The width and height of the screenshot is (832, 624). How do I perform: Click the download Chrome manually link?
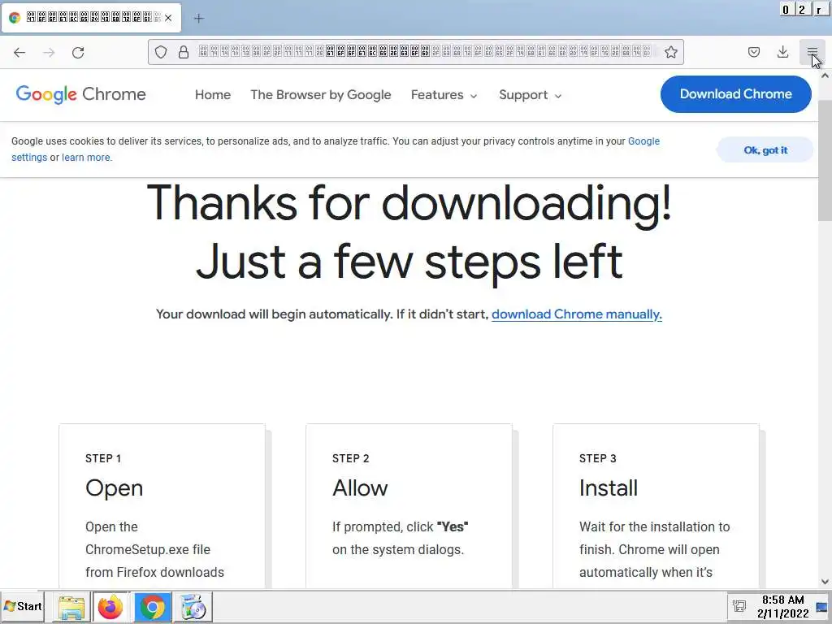576,314
